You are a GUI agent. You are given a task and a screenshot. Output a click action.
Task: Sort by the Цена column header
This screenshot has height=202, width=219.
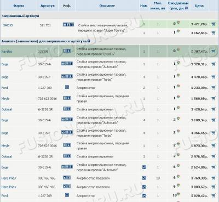(199, 5)
